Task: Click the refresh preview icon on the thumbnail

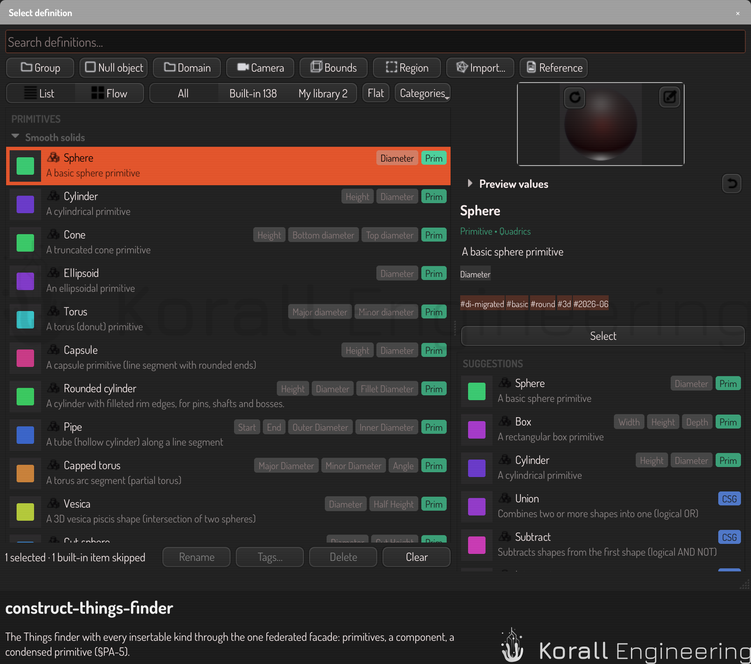Action: [575, 97]
